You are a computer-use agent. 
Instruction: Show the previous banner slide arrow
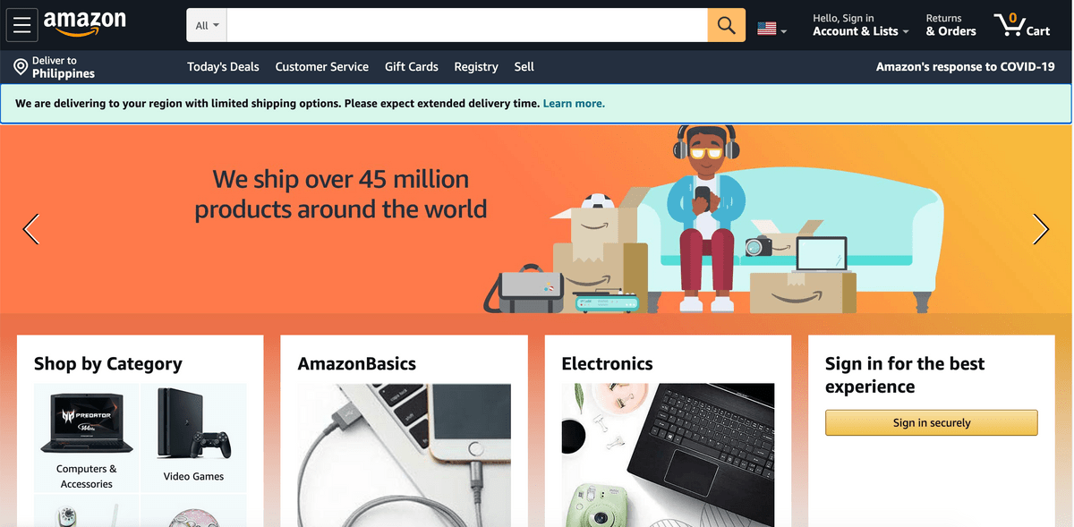[x=31, y=229]
